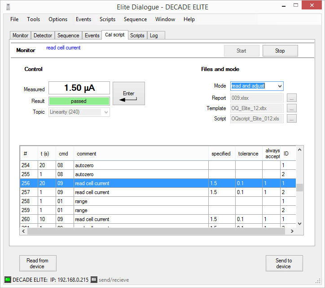This screenshot has height=288, width=325.
Task: Open the Options menu
Action: click(x=58, y=19)
